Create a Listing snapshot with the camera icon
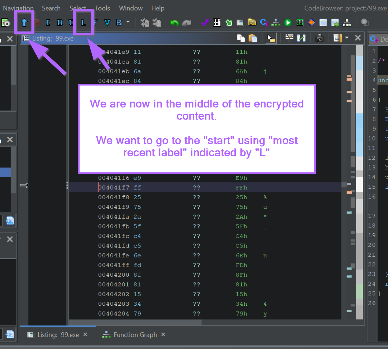Viewport: 388px width, 349px height. point(319,38)
